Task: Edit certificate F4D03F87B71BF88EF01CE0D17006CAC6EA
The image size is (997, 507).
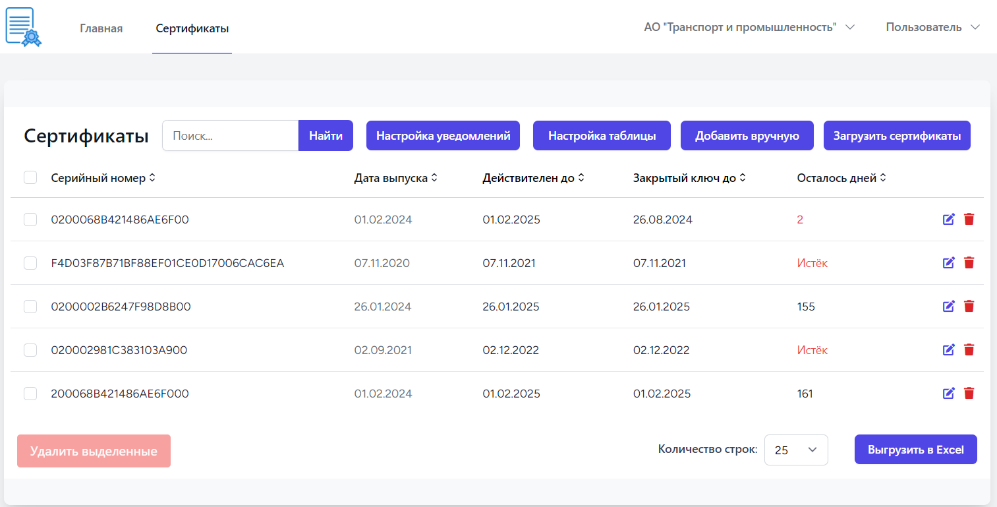Action: [949, 263]
